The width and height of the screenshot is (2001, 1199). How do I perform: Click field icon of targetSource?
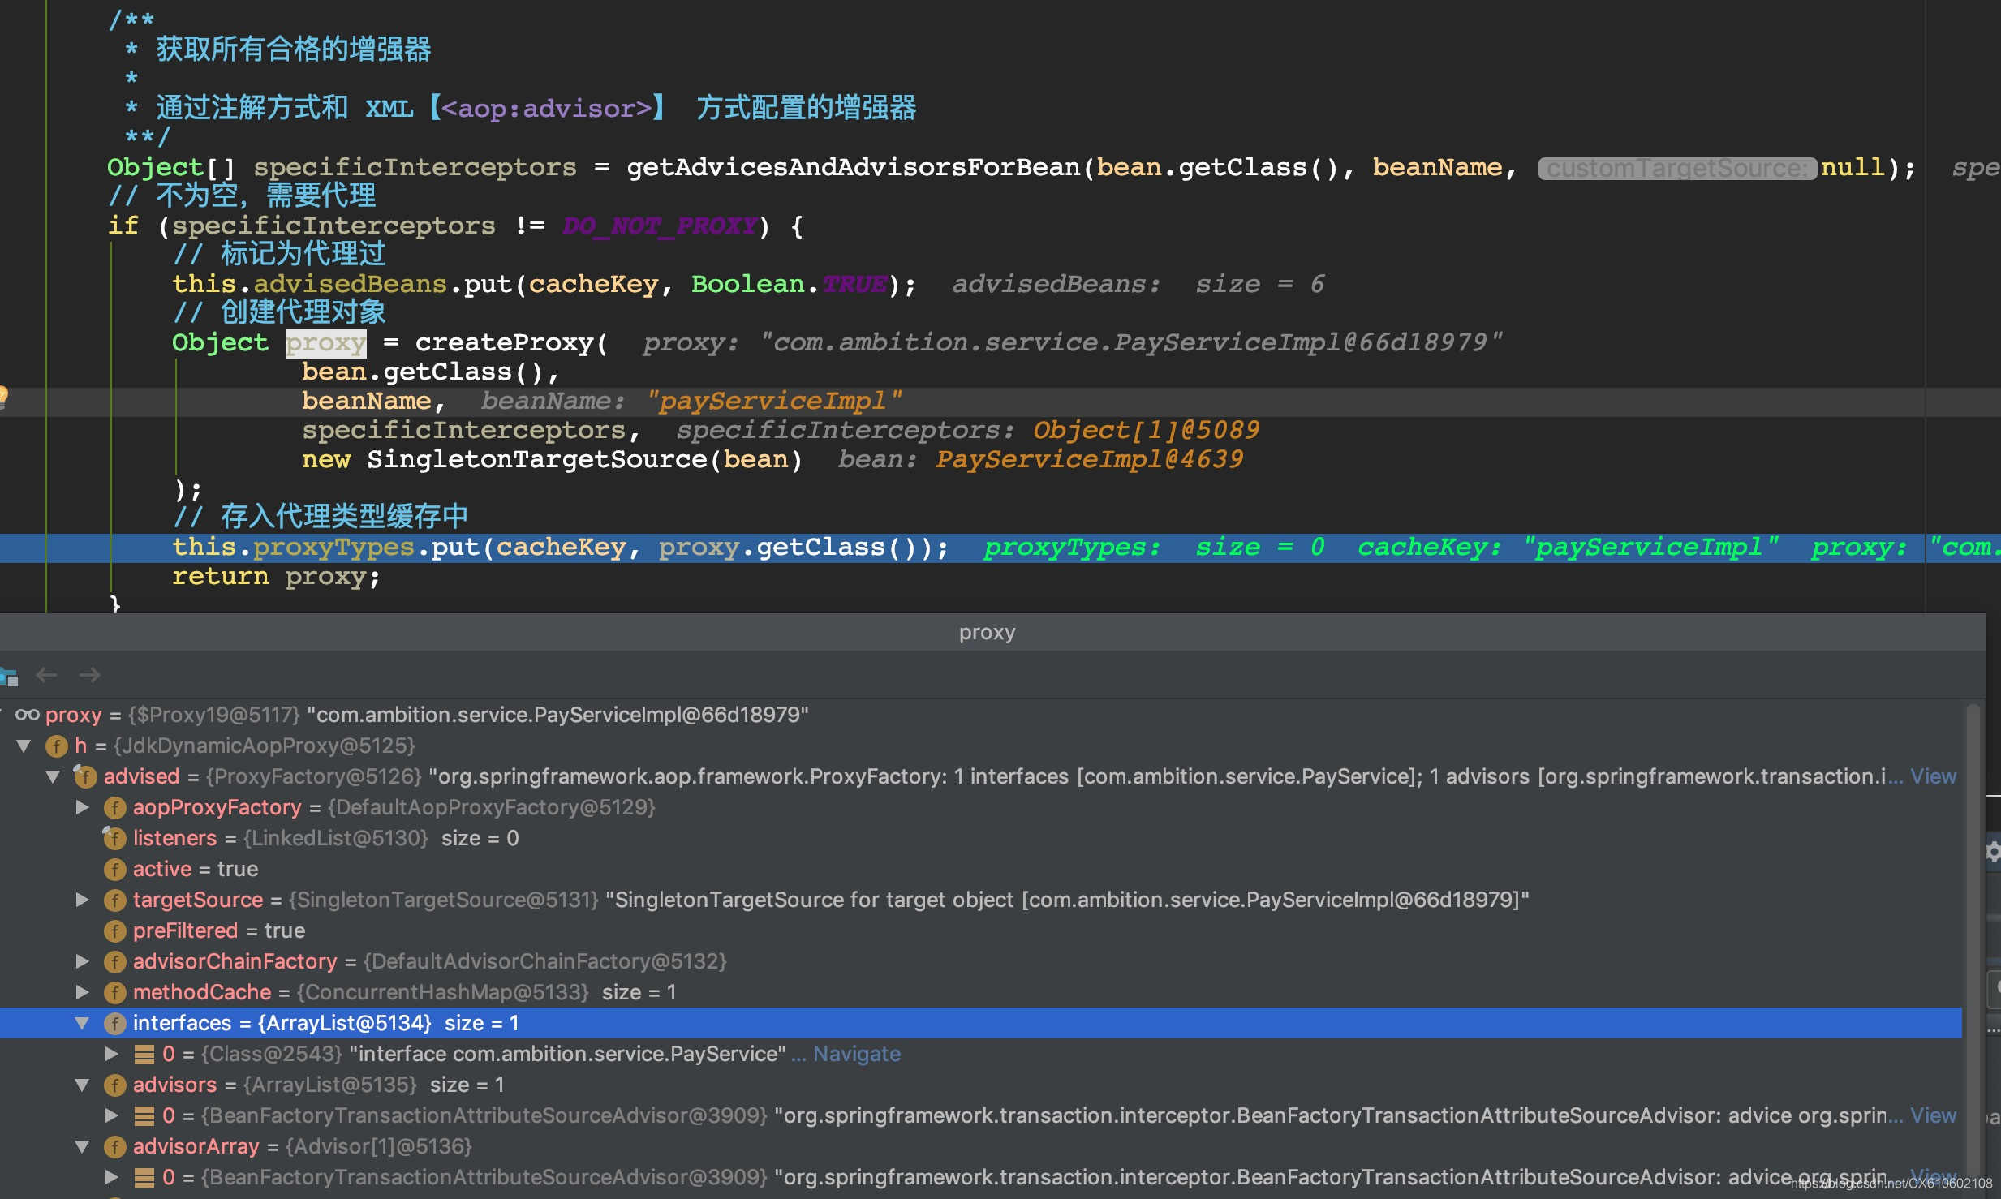coord(114,900)
